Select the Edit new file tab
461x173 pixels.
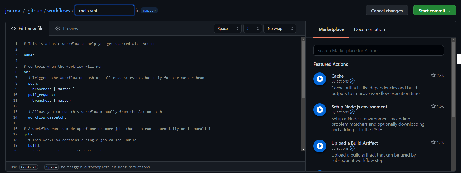click(x=27, y=29)
